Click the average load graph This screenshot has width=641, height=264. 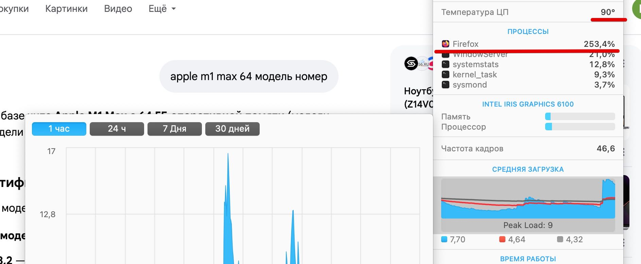[528, 199]
